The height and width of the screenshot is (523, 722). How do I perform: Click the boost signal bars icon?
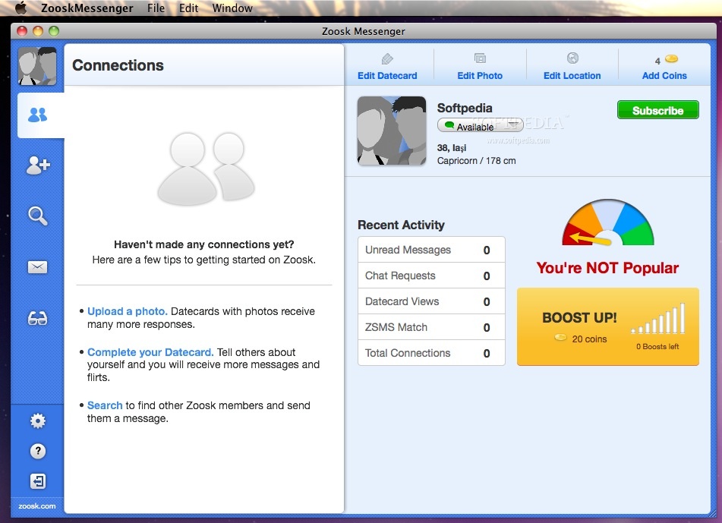pos(658,318)
